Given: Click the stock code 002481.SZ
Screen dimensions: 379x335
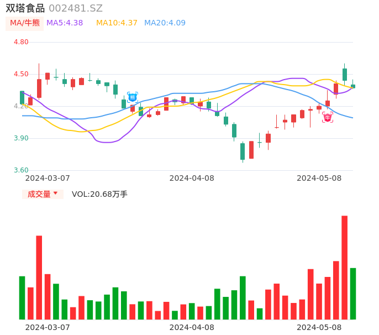Looking at the screenshot, I should (76, 8).
